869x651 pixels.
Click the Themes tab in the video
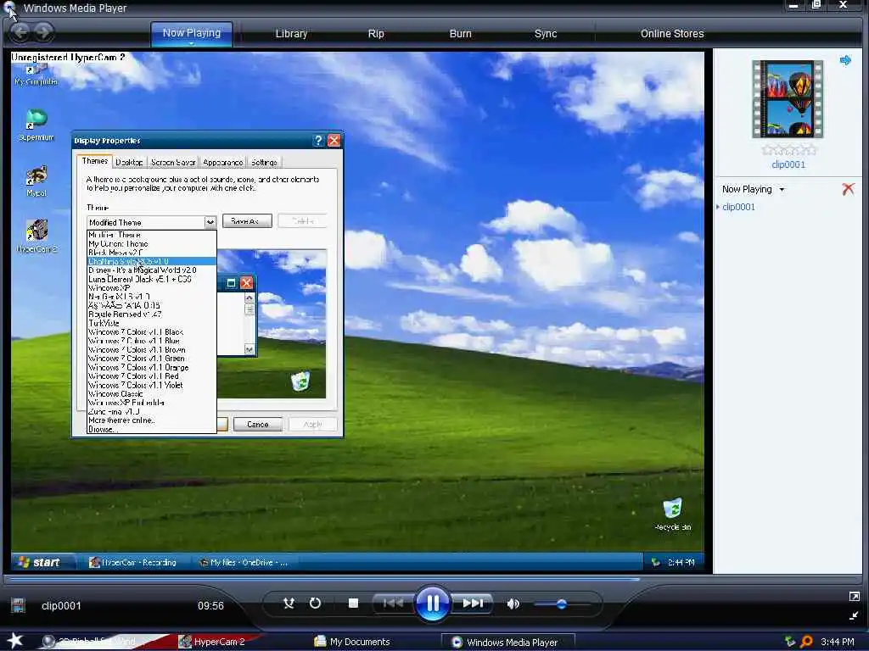pos(95,161)
